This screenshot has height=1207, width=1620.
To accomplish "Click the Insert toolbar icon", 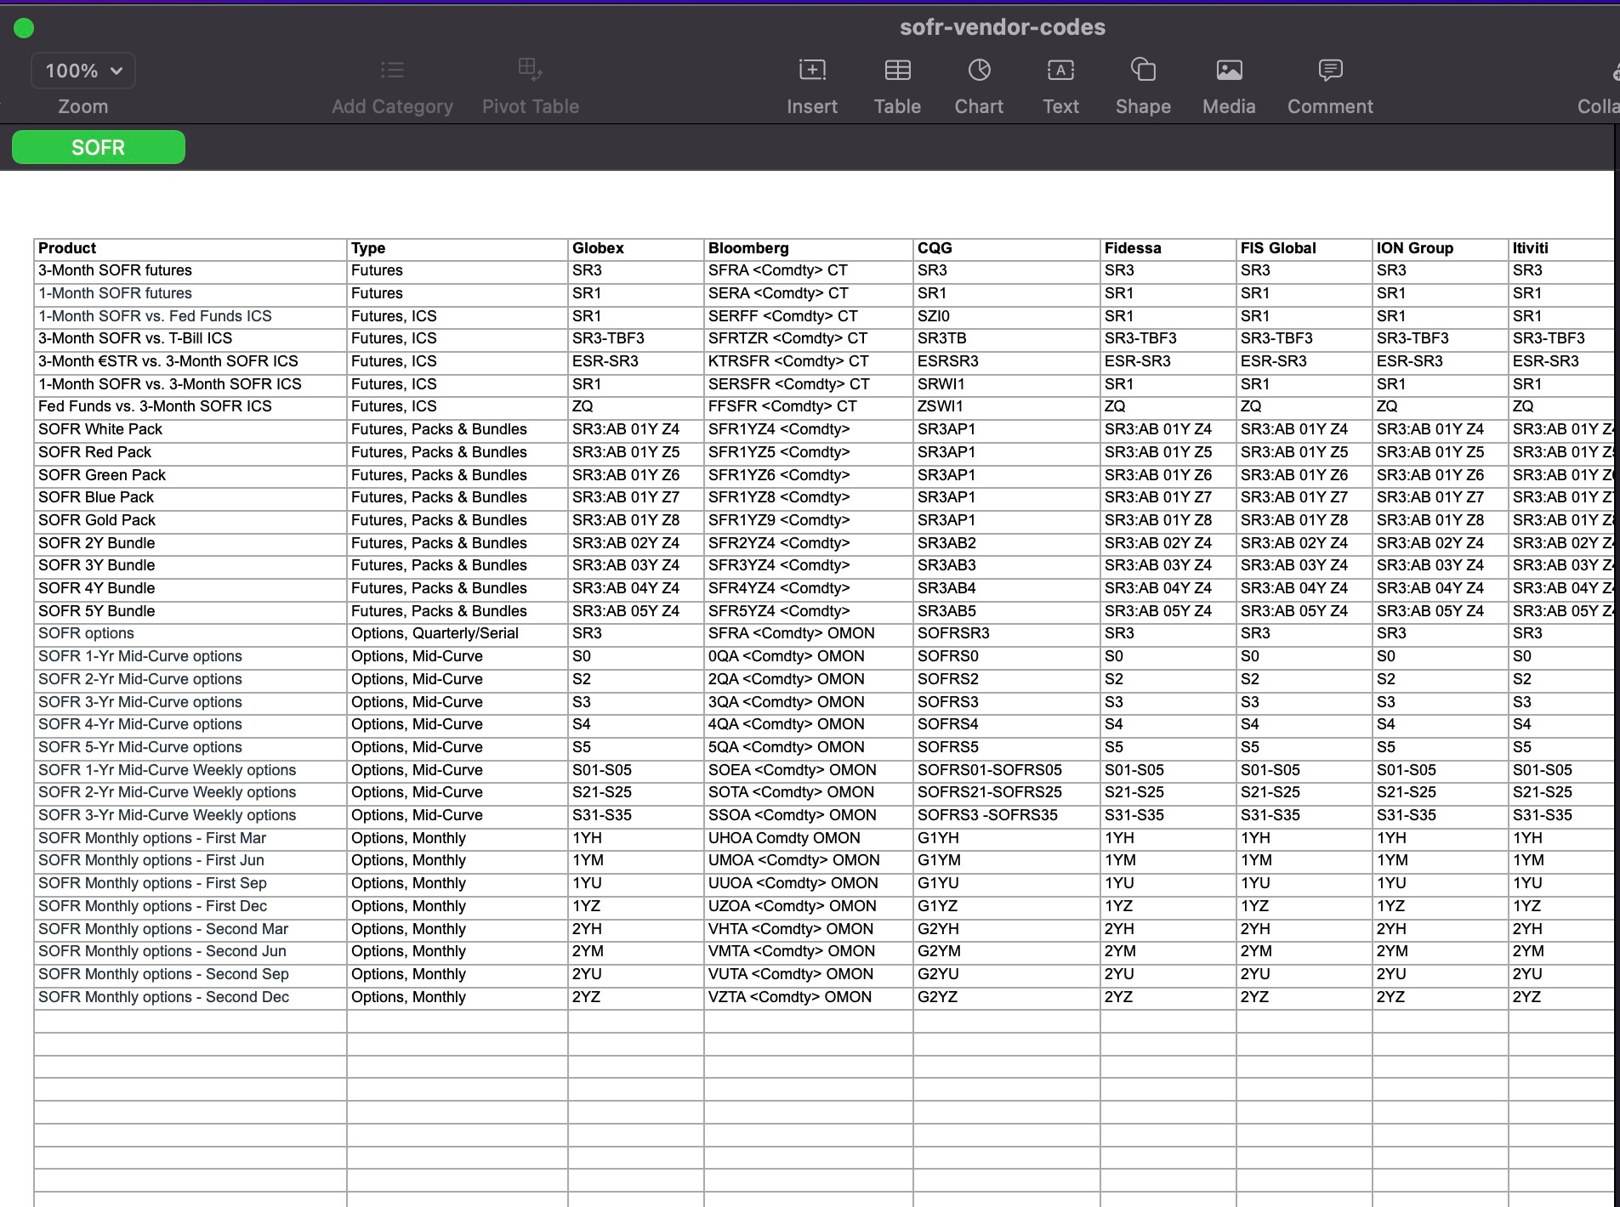I will (x=812, y=70).
